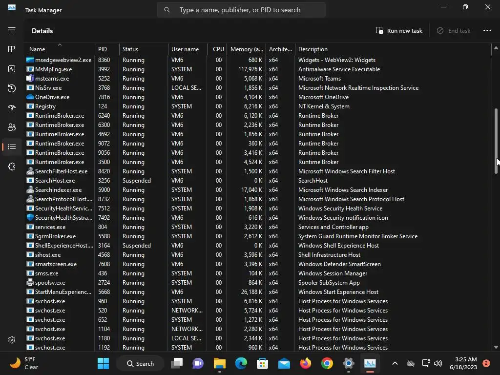Open Firefox from taskbar
The height and width of the screenshot is (375, 500).
tap(306, 363)
